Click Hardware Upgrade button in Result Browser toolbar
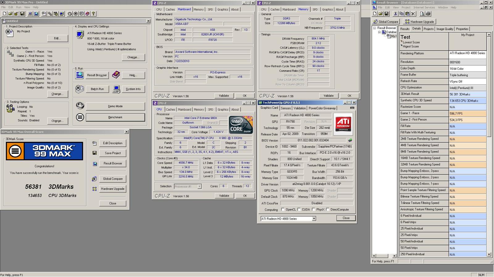Screen dimensions: 494x277 coord(419,22)
